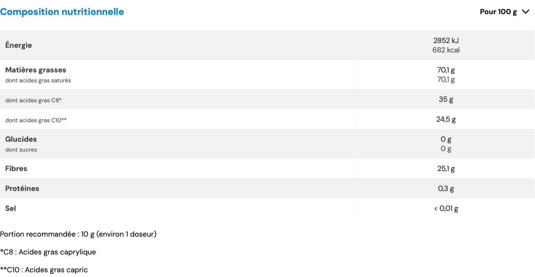Click the "Portion recommandée" text line

[x=78, y=234]
